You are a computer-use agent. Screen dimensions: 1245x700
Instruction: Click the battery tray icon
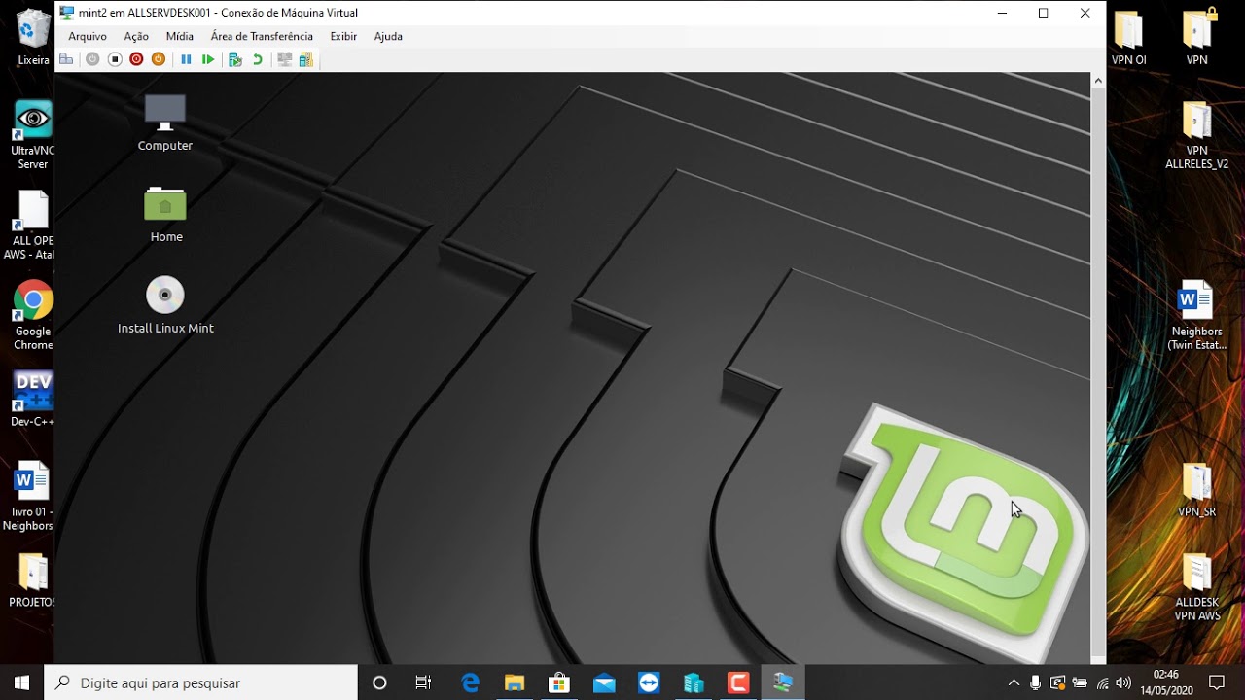(x=1080, y=682)
